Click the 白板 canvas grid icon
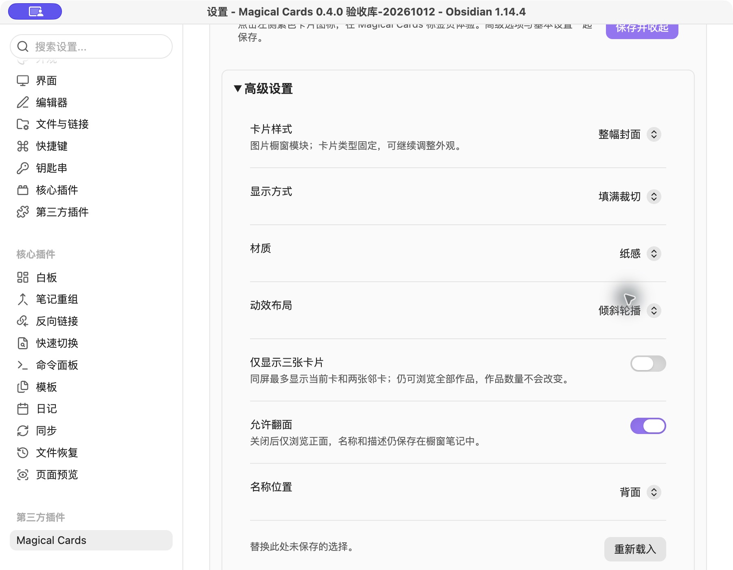Screen dimensions: 733x570 [23, 277]
